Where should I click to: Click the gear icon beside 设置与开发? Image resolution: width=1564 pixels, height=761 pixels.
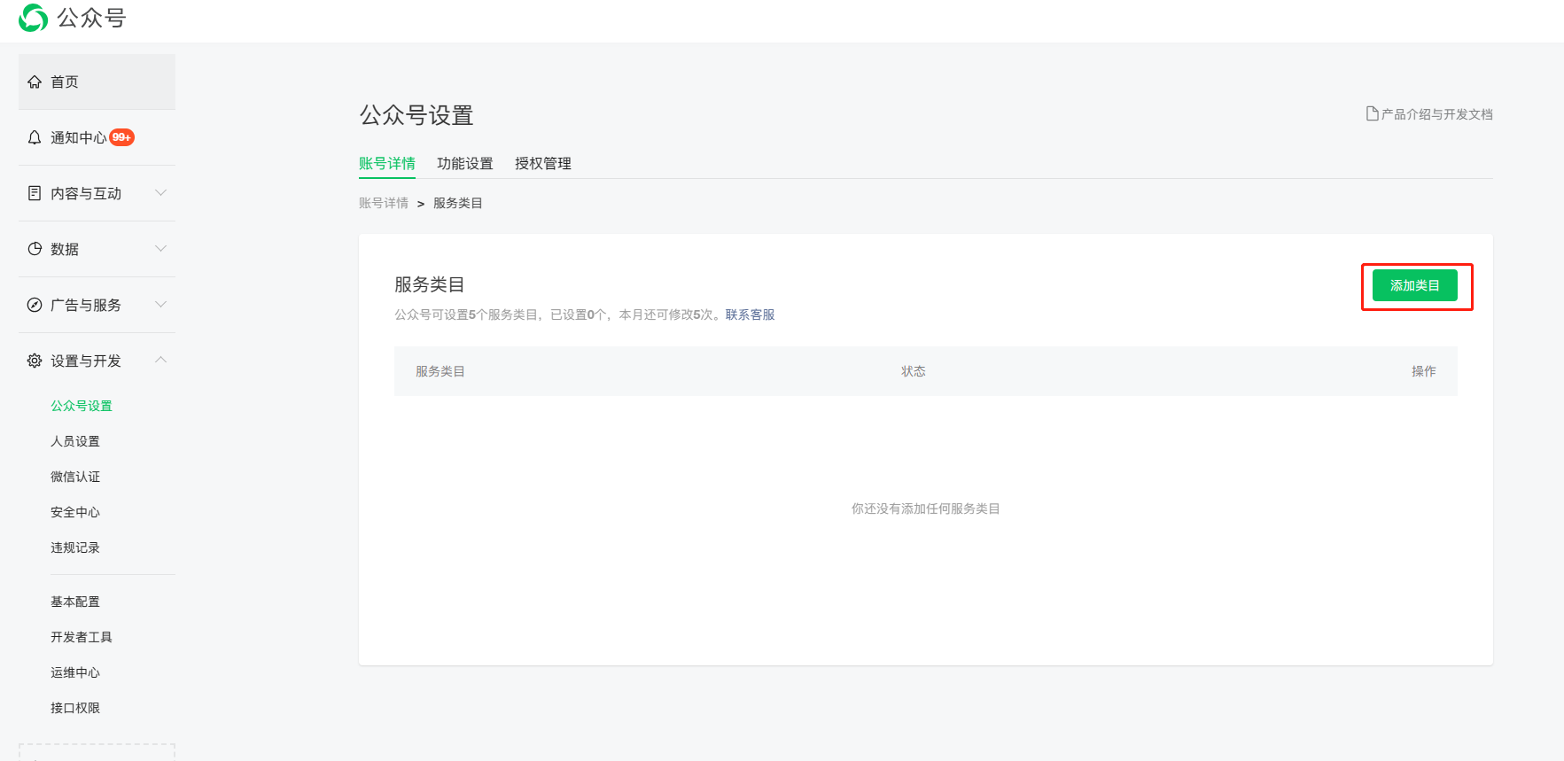[35, 361]
